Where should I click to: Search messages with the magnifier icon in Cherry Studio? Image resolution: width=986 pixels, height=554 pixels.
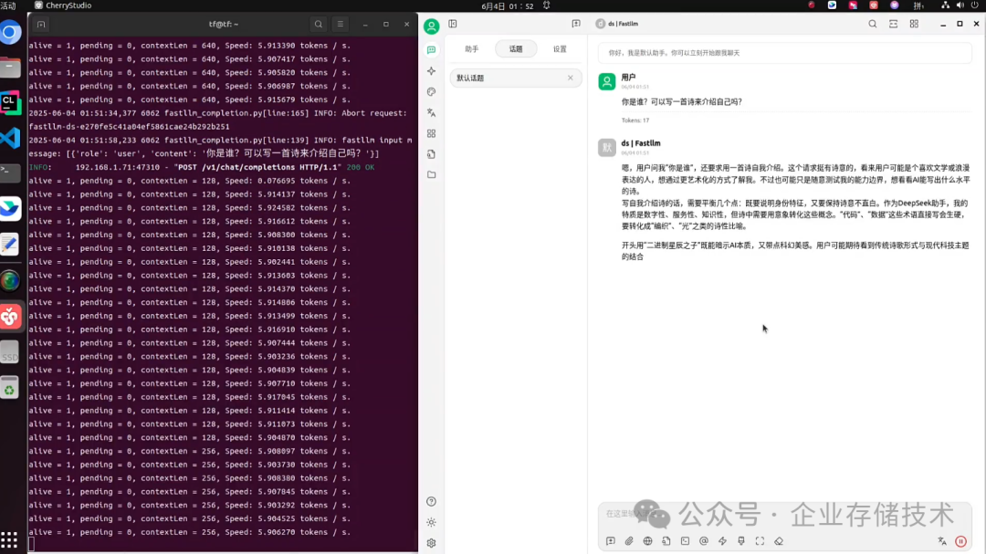click(873, 24)
